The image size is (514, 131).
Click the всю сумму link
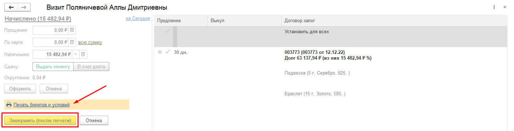coord(90,42)
